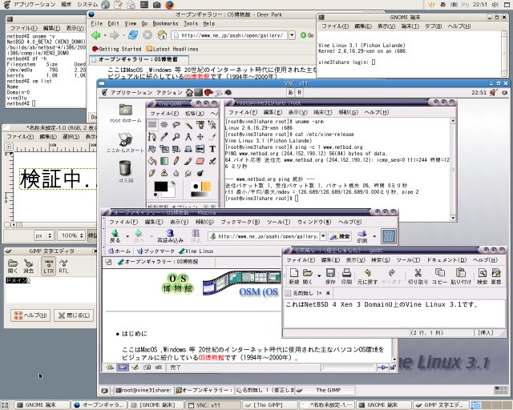Click the gedit Paste (貼り付け) icon
This screenshot has height=410, width=513.
[x=461, y=275]
